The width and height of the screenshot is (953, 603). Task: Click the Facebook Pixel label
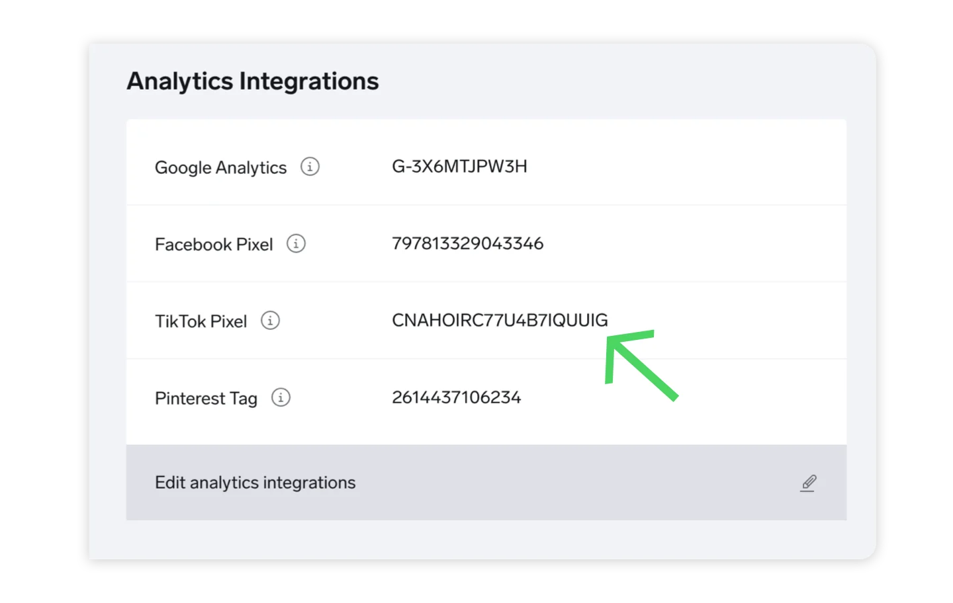[x=214, y=245]
